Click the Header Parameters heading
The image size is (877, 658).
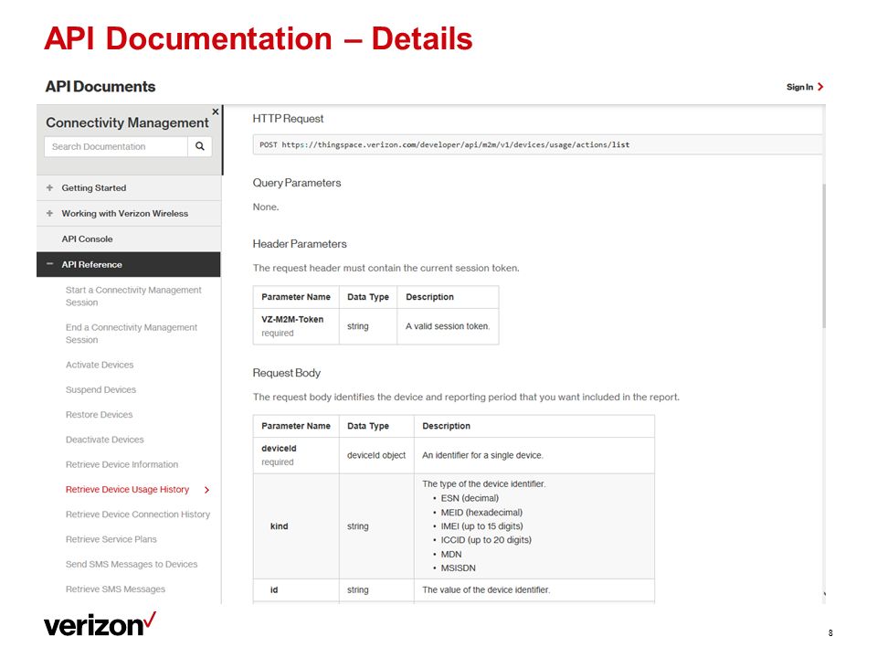[300, 244]
